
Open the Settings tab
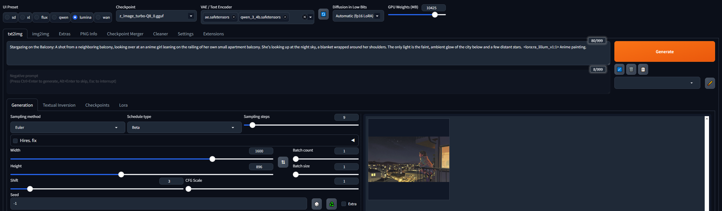pos(186,34)
